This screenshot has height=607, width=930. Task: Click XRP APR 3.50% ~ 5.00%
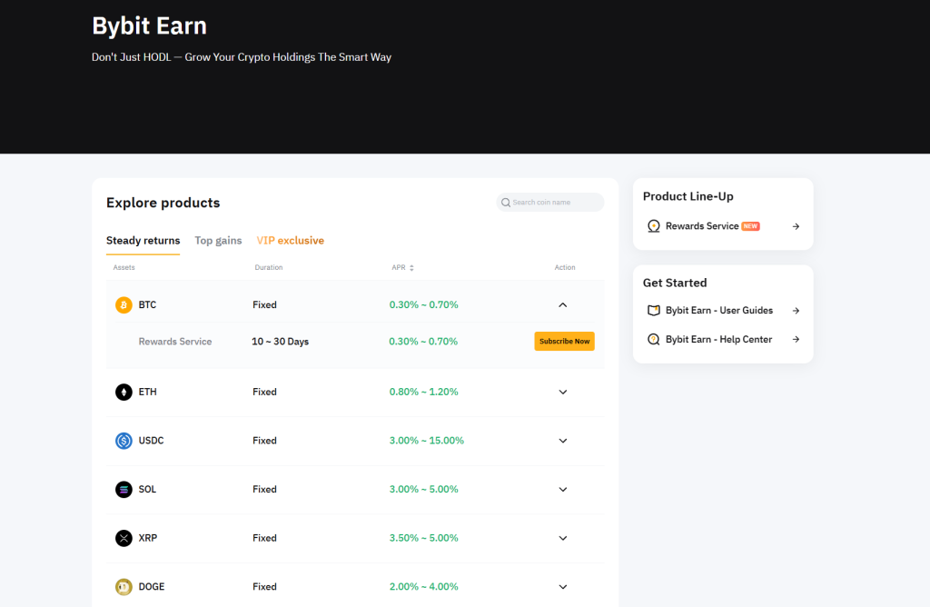pyautogui.click(x=423, y=538)
